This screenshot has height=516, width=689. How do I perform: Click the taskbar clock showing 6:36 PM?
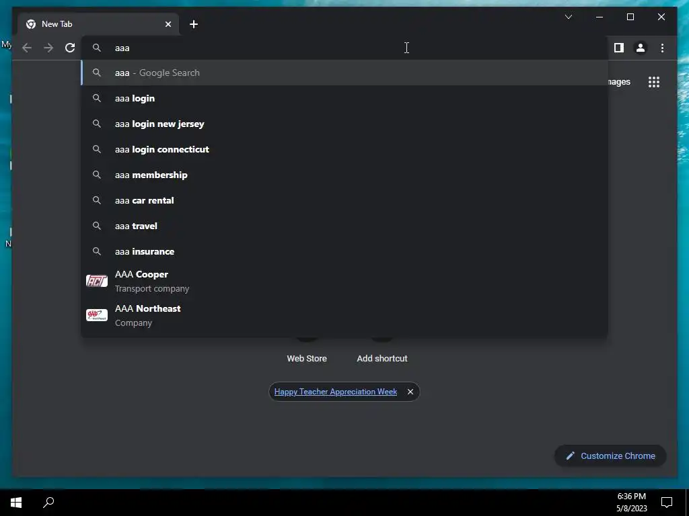pos(631,503)
